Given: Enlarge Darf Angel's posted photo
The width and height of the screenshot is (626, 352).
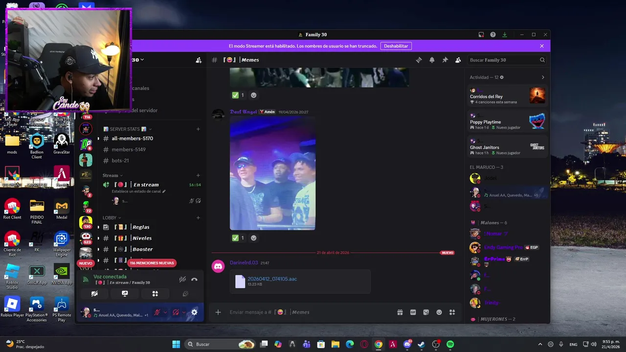Looking at the screenshot, I should (x=272, y=174).
